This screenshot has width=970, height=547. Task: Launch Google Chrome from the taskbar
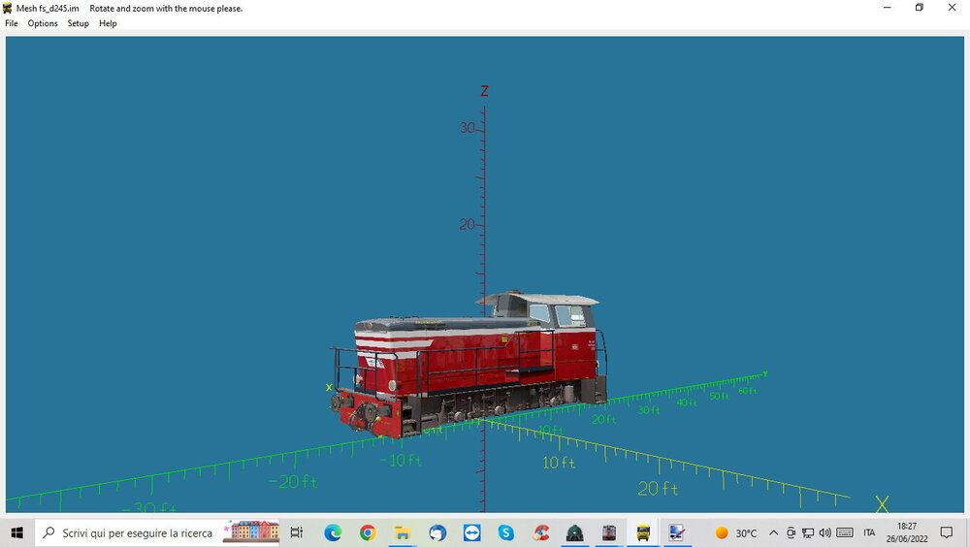(368, 532)
